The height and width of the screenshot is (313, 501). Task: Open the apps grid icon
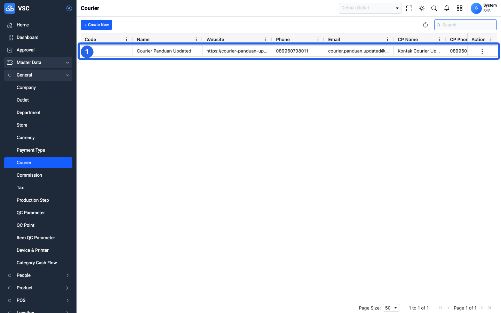point(460,8)
